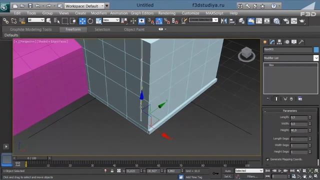Image resolution: width=320 pixels, height=180 pixels.
Task: Switch to the Utilities command panel
Action: point(301,42)
